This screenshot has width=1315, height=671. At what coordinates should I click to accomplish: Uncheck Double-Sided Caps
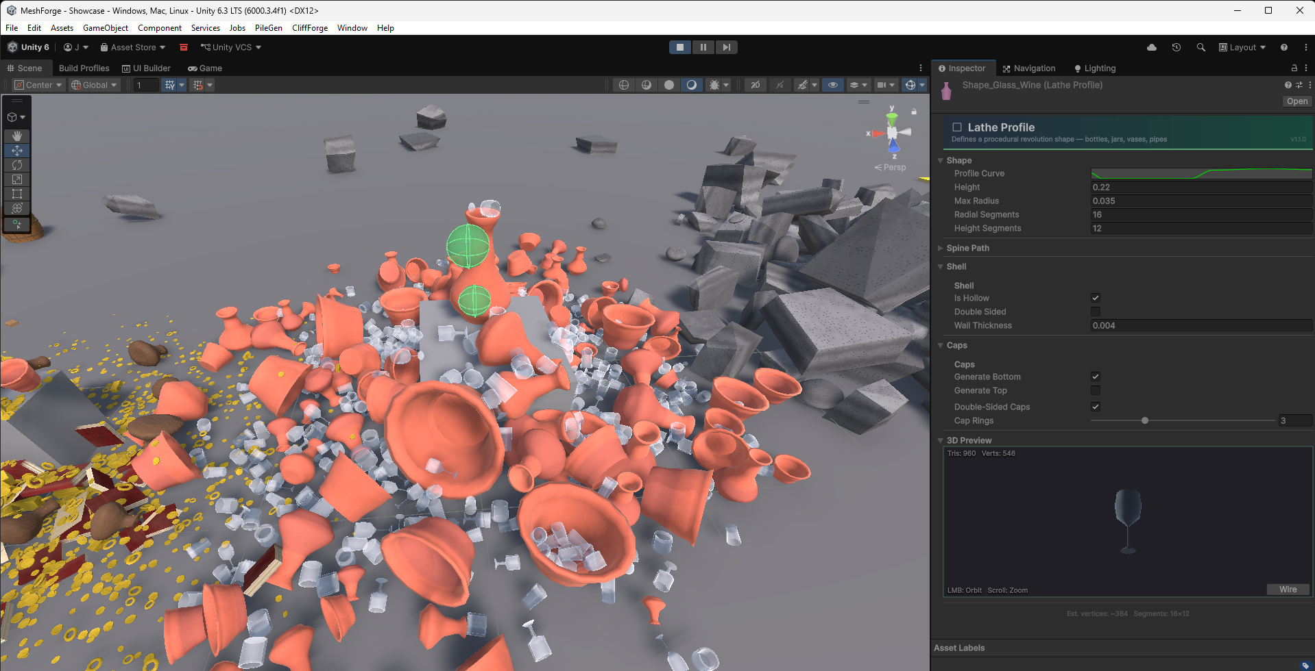click(x=1095, y=406)
